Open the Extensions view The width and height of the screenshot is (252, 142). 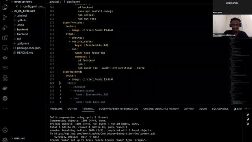[x=5, y=38]
